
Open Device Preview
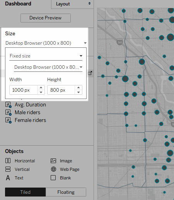[46, 18]
